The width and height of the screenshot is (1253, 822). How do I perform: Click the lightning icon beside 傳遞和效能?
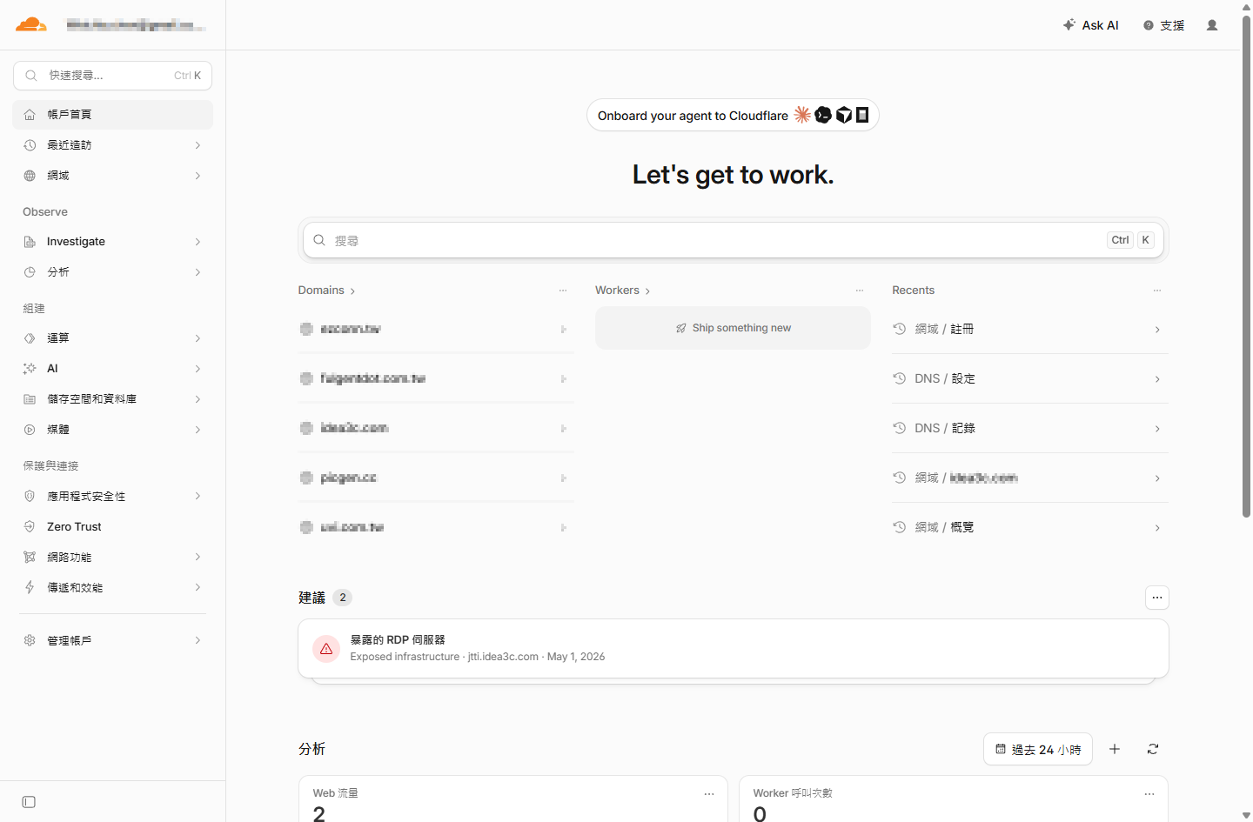tap(30, 588)
